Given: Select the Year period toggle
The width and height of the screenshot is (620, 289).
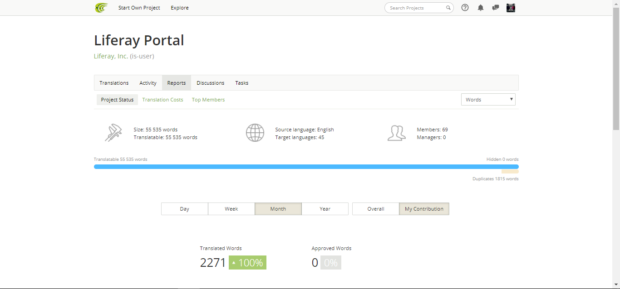Looking at the screenshot, I should 325,209.
